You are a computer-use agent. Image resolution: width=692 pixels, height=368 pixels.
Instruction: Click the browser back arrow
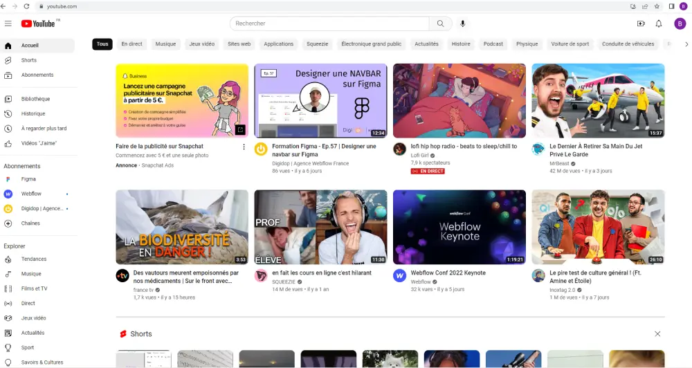point(3,6)
